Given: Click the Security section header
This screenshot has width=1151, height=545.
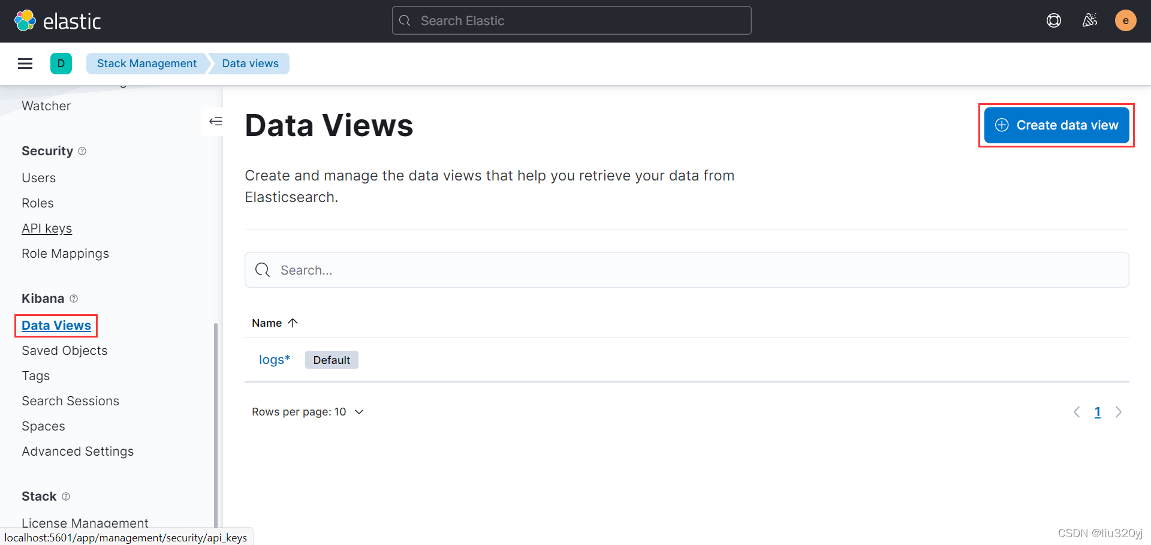Looking at the screenshot, I should [x=47, y=151].
